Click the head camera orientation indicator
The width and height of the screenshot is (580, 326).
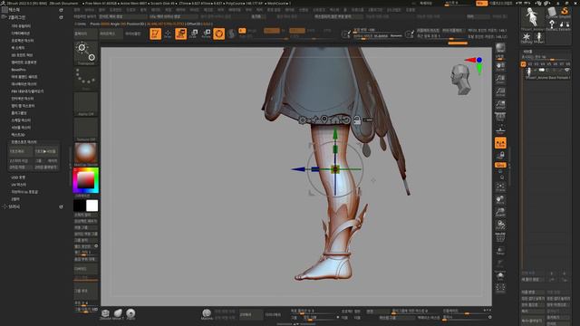[459, 79]
